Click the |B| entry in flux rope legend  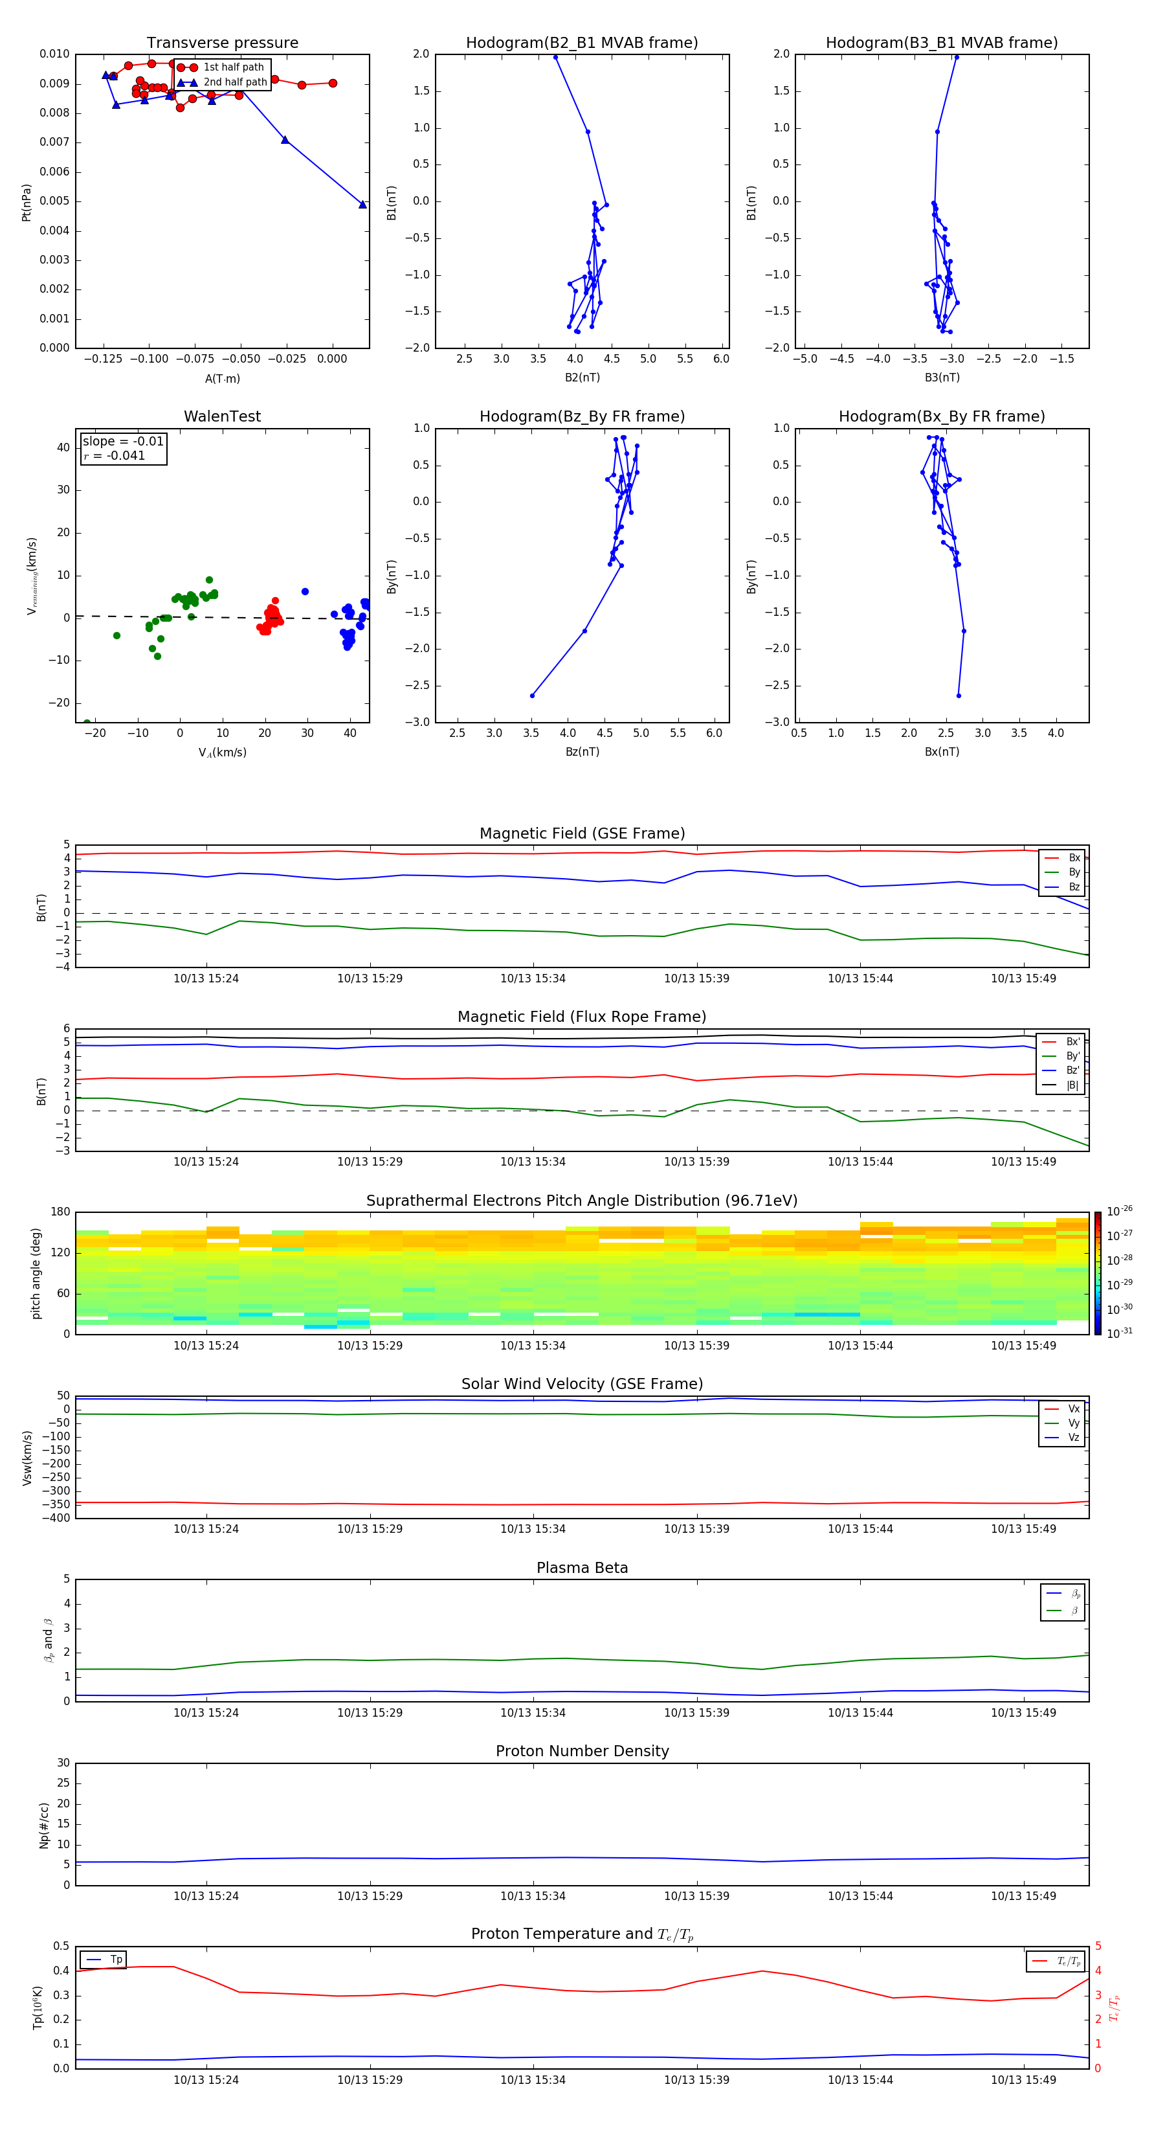(x=1061, y=1085)
